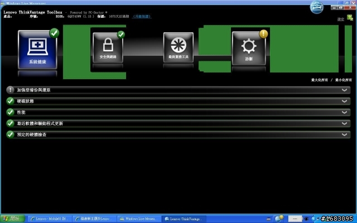Restore the ThinkVantage Toolbox window size
This screenshot has height=223, width=357.
pos(341,8)
